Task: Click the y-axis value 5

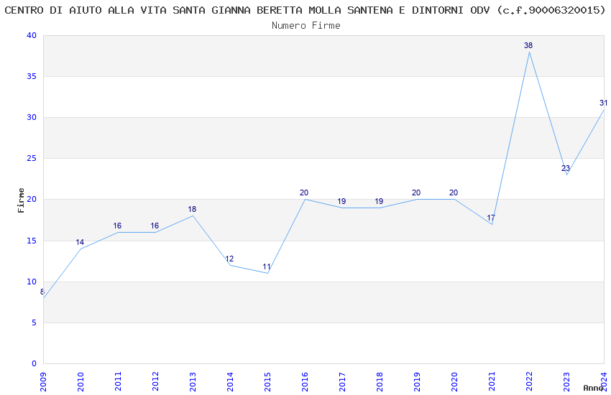Action: coord(35,322)
